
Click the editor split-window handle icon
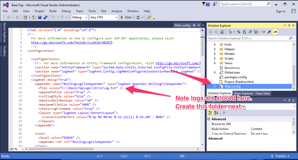202,30
